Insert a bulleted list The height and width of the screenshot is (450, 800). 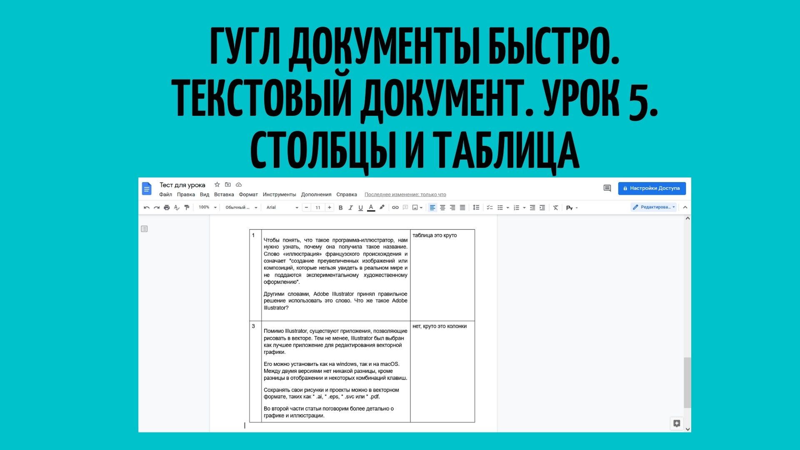pyautogui.click(x=500, y=207)
